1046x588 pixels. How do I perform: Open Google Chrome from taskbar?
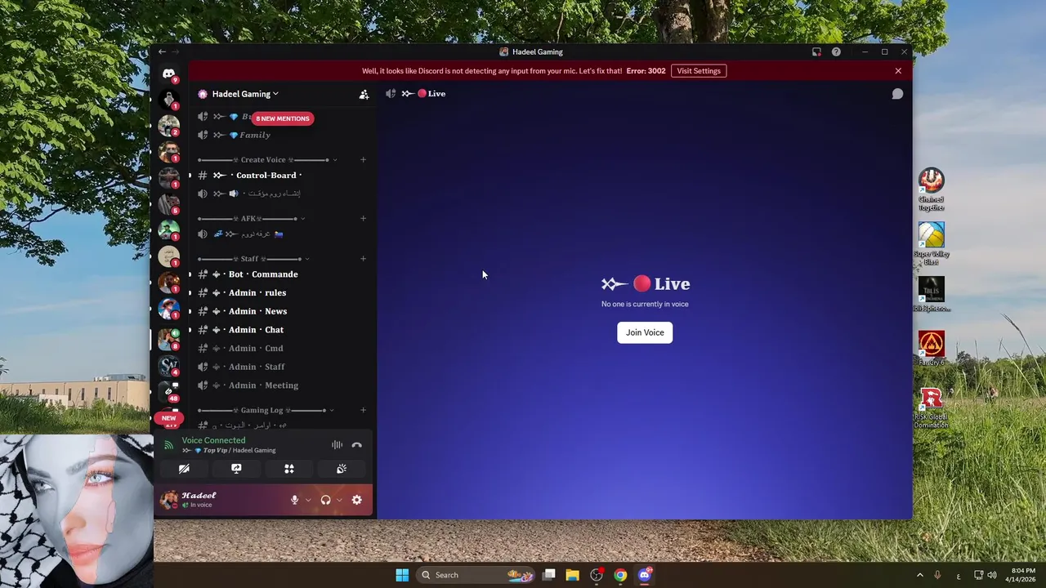(x=620, y=575)
